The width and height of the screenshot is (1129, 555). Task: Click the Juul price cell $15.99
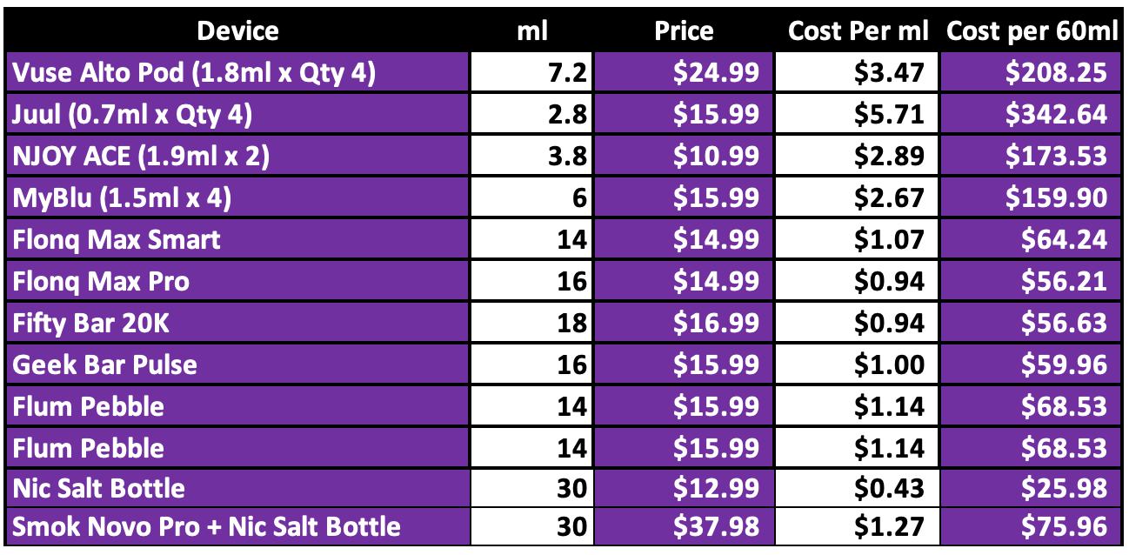(684, 115)
